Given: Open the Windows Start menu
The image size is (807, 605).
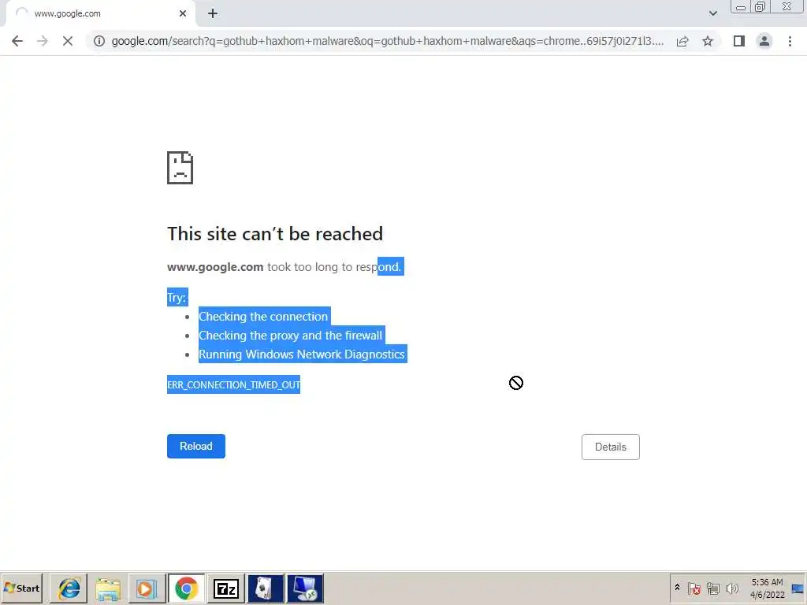Looking at the screenshot, I should (21, 588).
